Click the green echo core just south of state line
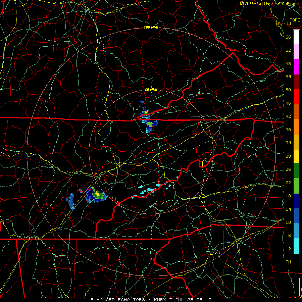Image resolution: width=302 pixels, height=302 pixels. 150,124
